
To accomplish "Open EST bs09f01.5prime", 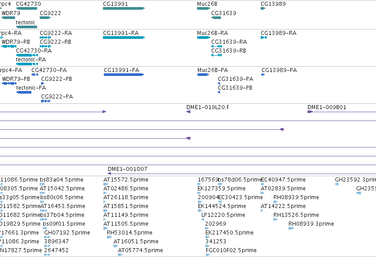I will click(64, 224).
